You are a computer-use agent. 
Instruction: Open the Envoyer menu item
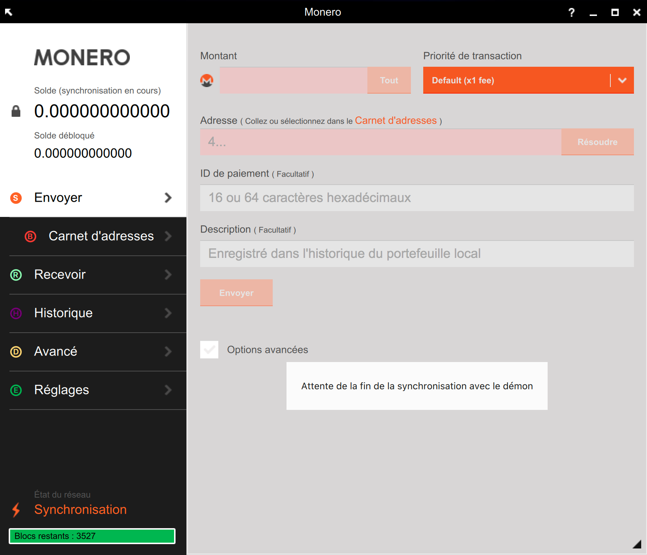click(x=93, y=198)
